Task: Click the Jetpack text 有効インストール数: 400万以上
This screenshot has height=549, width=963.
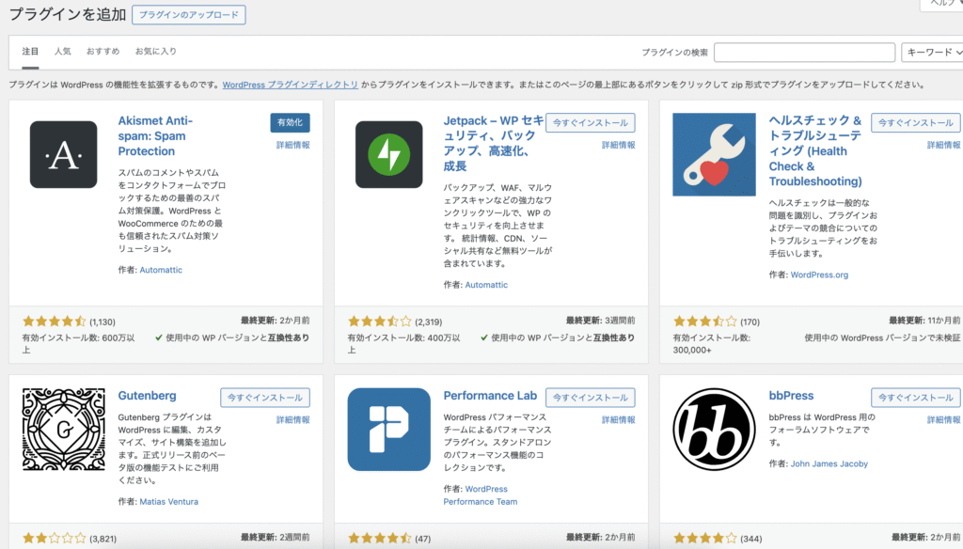Action: coord(403,344)
